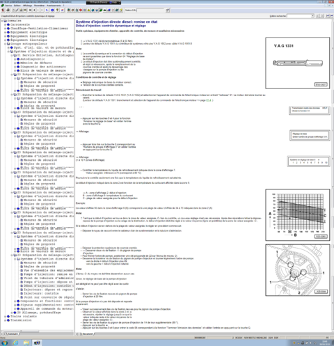Expand the Autodiagnostic tree node
334x346 pixels.
(15, 59)
